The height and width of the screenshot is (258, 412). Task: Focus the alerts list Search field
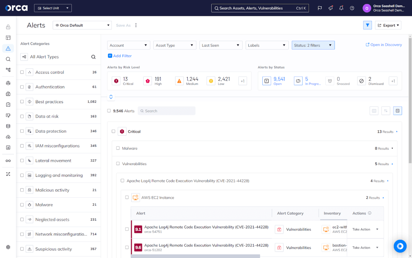pos(167,111)
